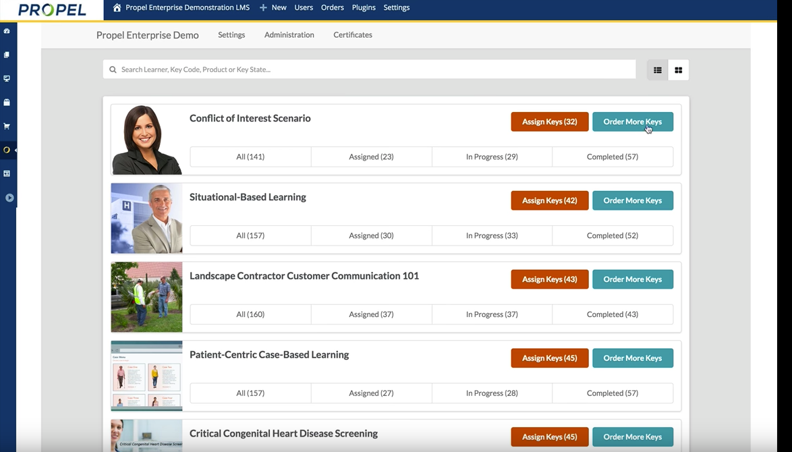Go to Propel Enterprise Demo heading link
Screen dimensions: 792x452
[148, 35]
